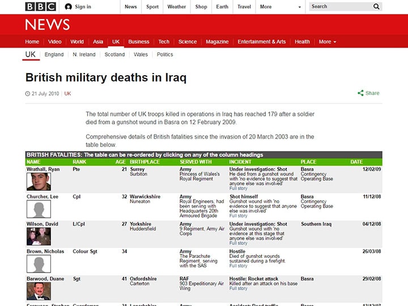Open Full story for Nicholas Brown
Image resolution: width=408 pixels, height=306 pixels.
238,265
